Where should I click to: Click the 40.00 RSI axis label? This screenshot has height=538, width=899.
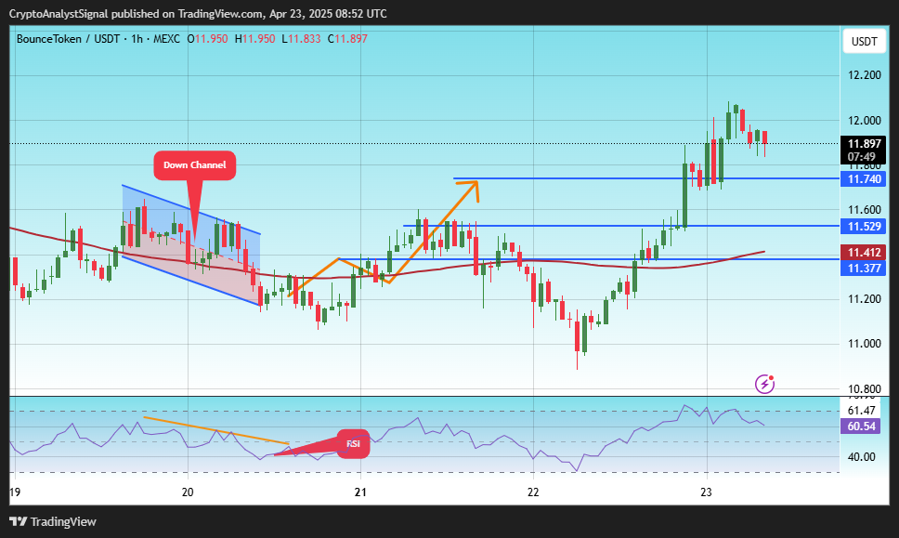pos(861,457)
